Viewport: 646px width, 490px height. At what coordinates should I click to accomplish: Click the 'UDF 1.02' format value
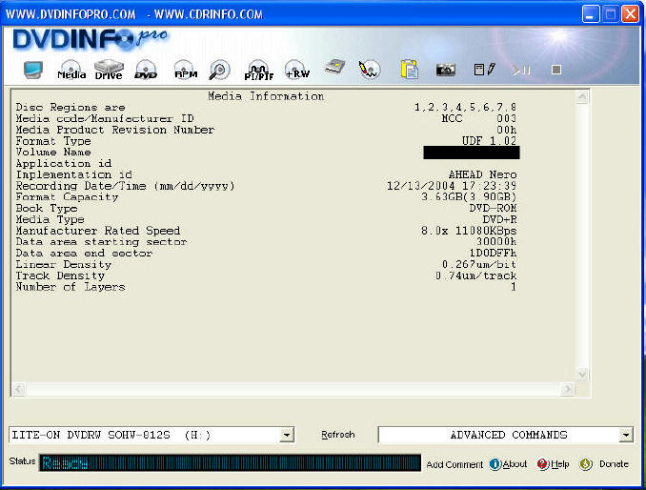489,141
